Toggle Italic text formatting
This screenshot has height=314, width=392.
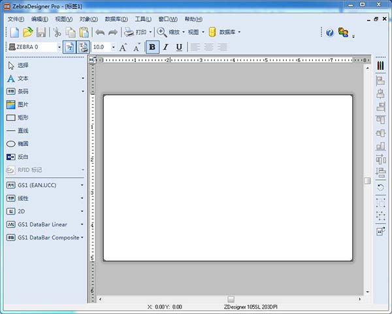166,47
